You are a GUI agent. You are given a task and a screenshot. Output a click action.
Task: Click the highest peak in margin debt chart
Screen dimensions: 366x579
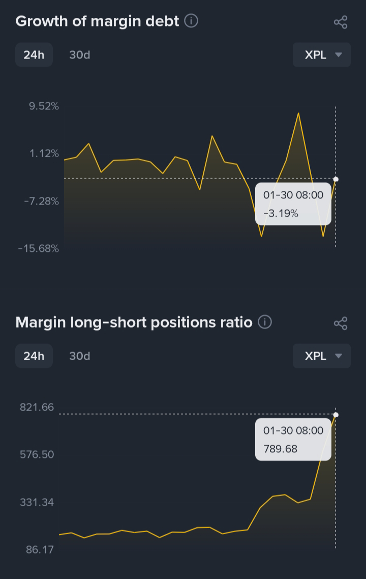[x=298, y=113]
